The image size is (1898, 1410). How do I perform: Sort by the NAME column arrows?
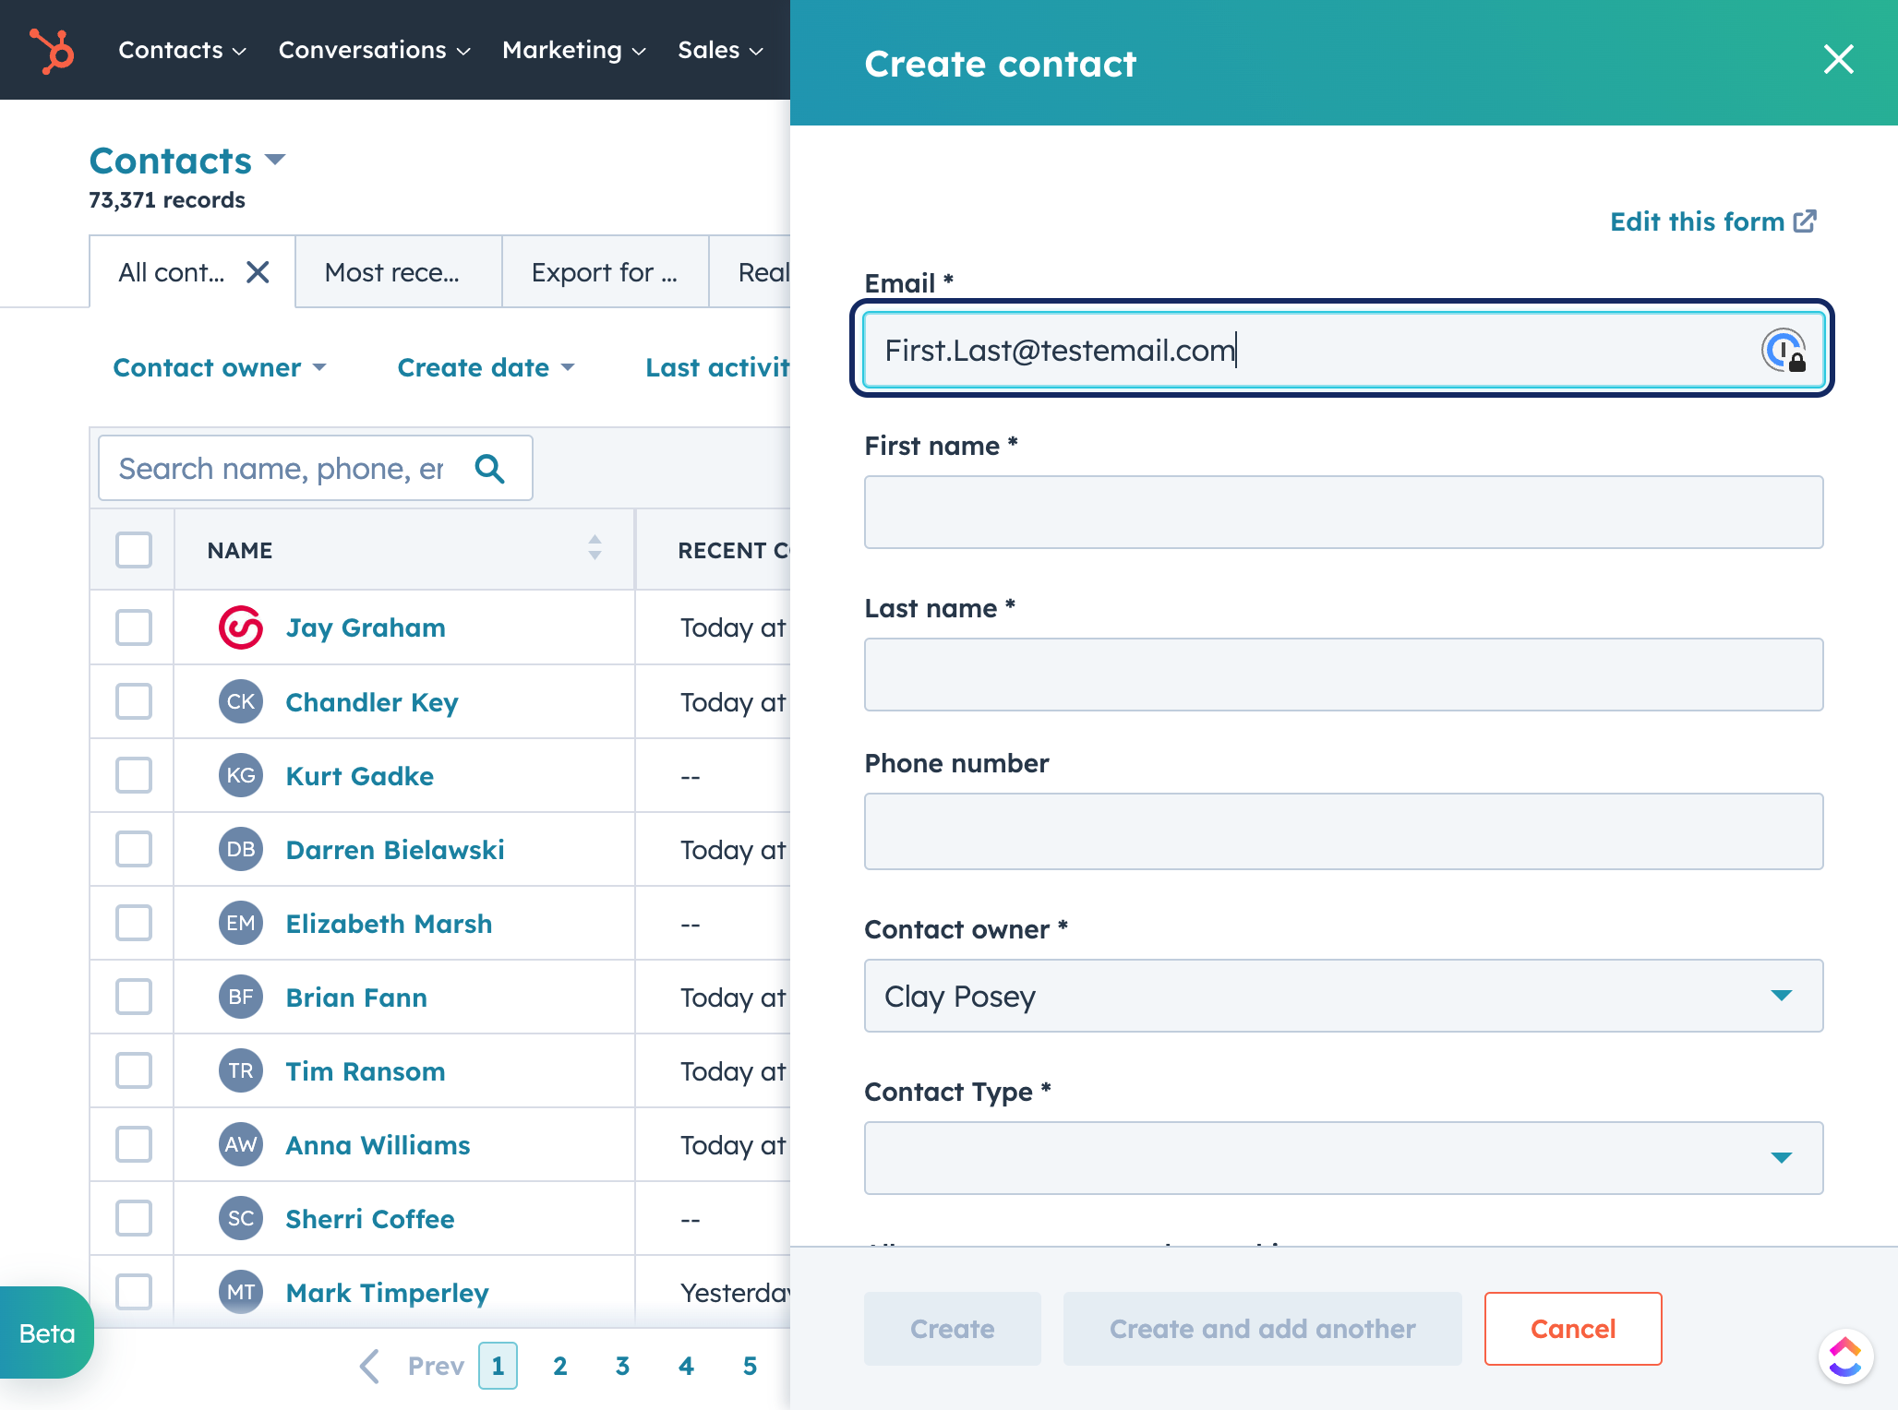tap(595, 548)
